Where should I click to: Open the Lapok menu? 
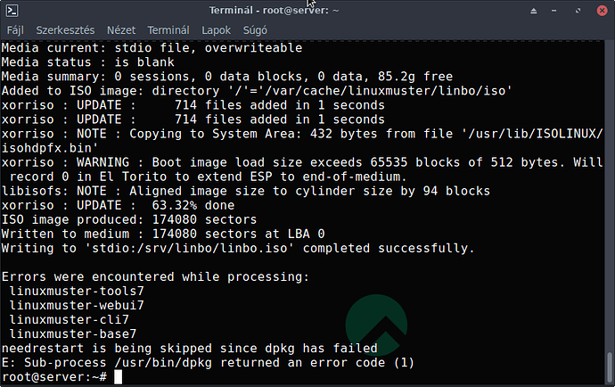coord(216,30)
